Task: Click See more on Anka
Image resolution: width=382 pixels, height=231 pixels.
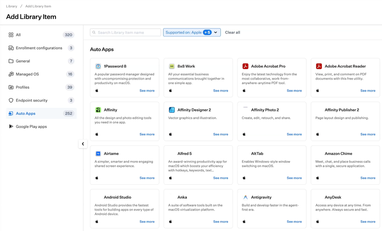Action: pos(220,222)
